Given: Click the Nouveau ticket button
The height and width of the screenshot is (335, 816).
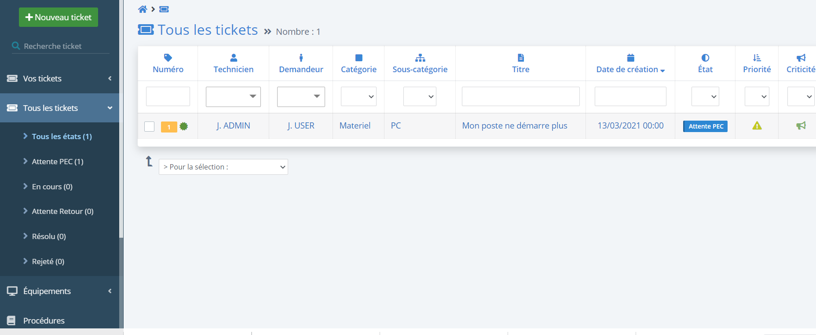Looking at the screenshot, I should point(59,17).
